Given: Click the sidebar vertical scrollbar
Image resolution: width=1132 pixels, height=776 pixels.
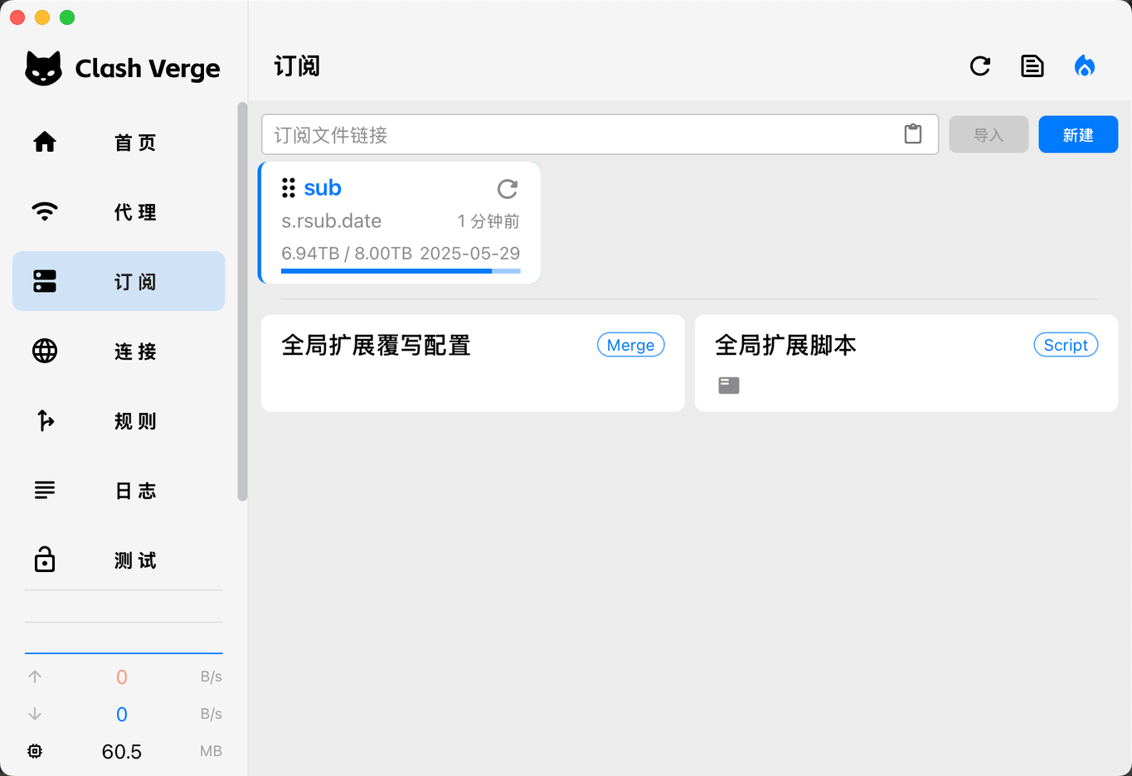Looking at the screenshot, I should (x=242, y=302).
